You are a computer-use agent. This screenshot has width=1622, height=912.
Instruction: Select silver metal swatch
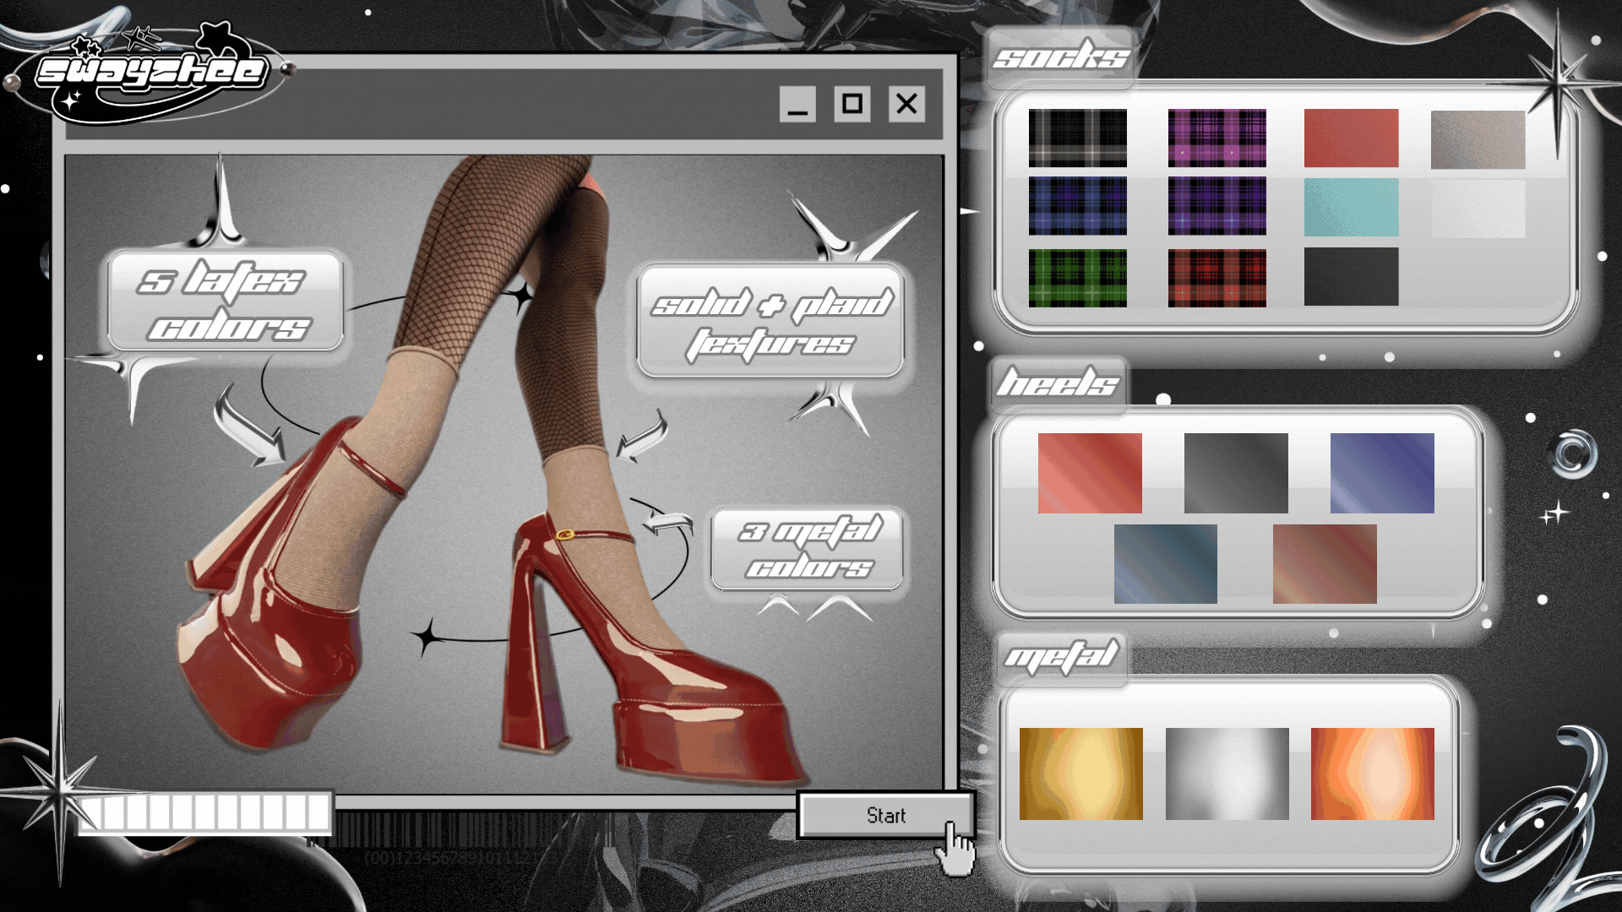point(1227,774)
